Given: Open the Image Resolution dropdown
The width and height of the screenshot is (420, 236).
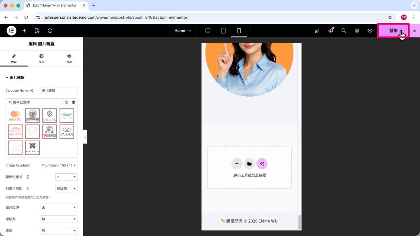Looking at the screenshot, I should click(59, 165).
